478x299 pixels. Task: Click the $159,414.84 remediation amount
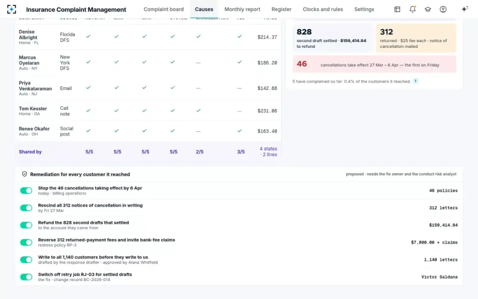(x=443, y=225)
